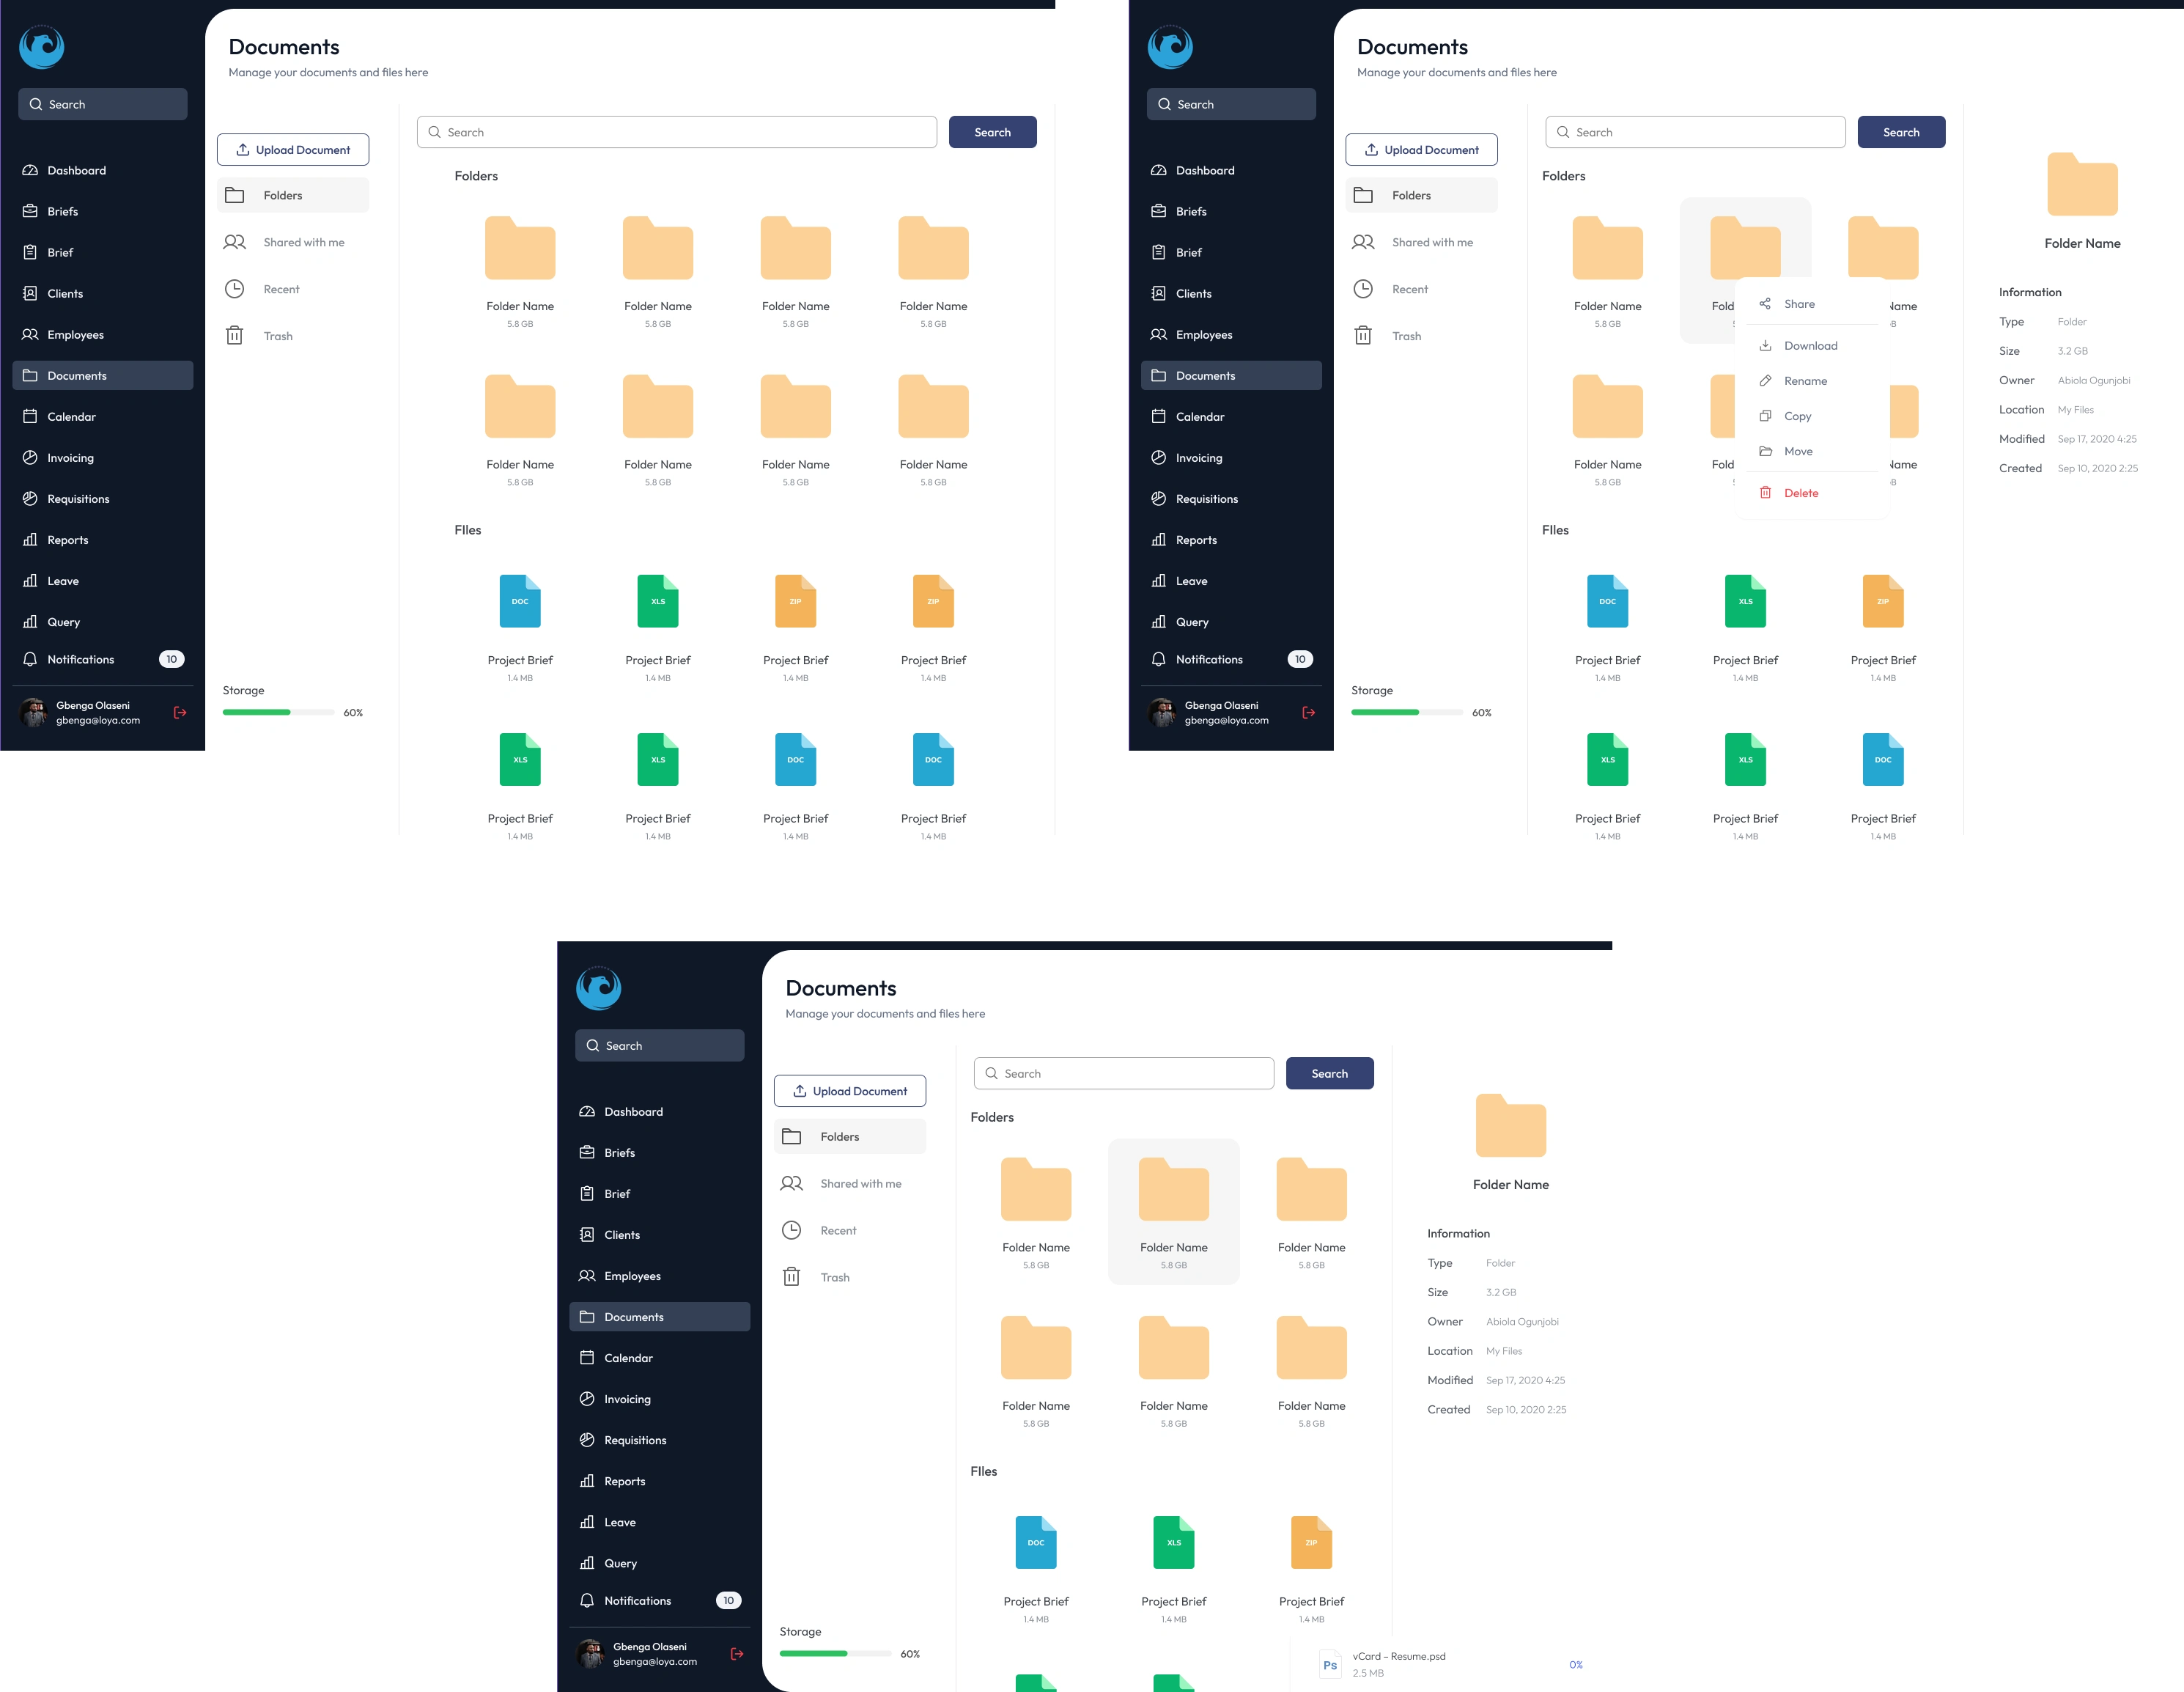Screen dimensions: 2184x1692
Task: Open Brief in the context-menu screen sidebar
Action: tap(1231, 252)
